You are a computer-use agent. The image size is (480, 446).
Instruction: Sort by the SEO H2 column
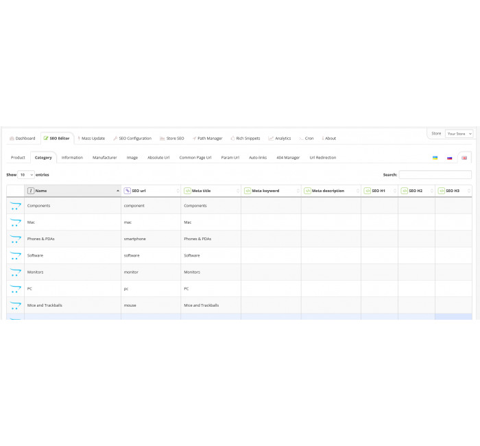417,191
